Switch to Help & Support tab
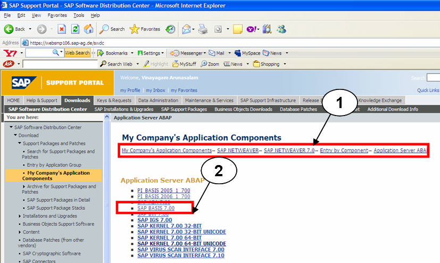The image size is (440, 263). coord(41,100)
